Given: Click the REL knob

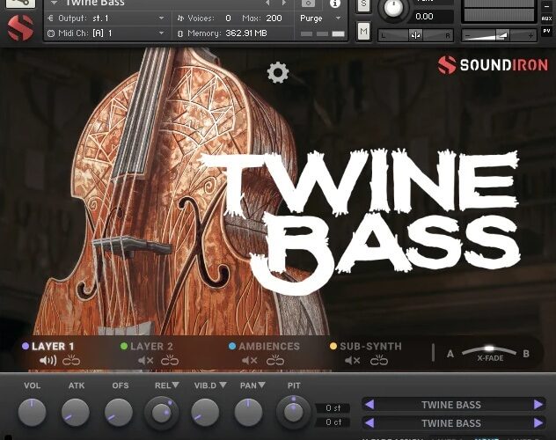Looking at the screenshot, I should tap(161, 413).
